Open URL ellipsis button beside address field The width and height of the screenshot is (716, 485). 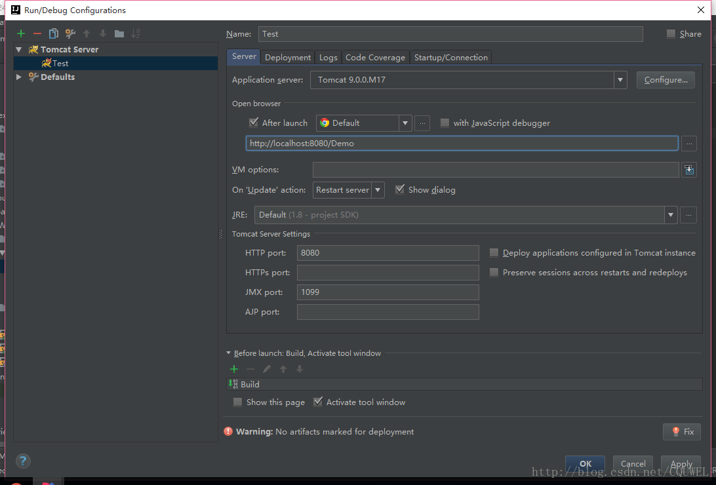(689, 144)
